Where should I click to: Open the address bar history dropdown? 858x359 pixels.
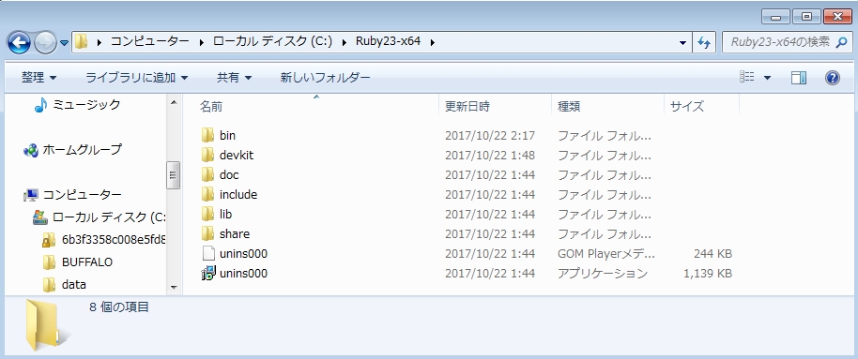coord(682,42)
